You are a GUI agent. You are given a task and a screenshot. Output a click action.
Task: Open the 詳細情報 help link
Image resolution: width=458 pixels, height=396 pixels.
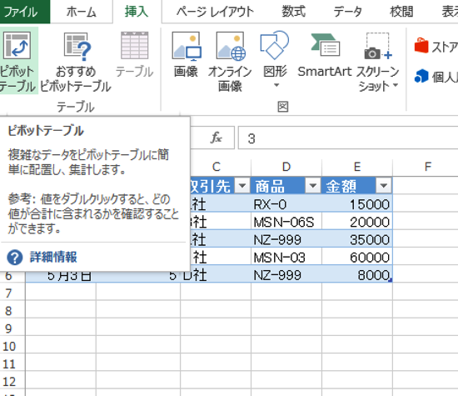tap(54, 257)
